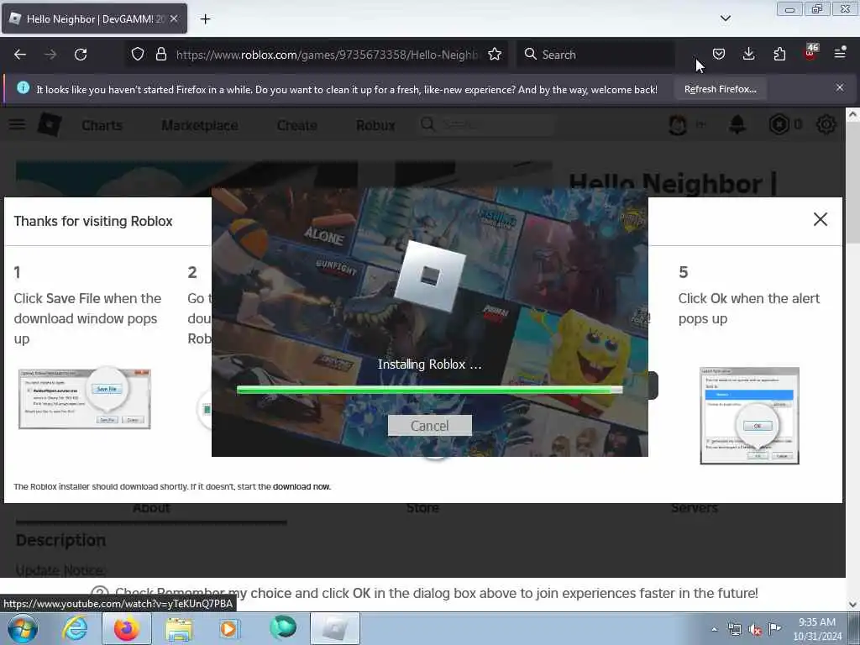Click the roblox.com URL address bar
This screenshot has width=860, height=645.
pos(327,55)
